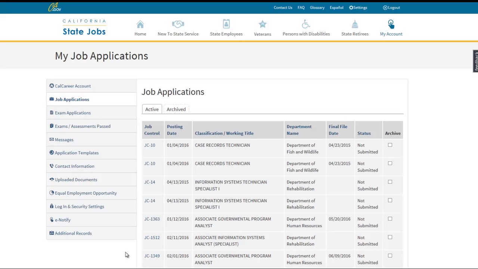
Task: Select 'ASSOCIATE INFORMATION SYSTEMS ANALYST (SPECIALIST)' title
Action: pos(230,241)
